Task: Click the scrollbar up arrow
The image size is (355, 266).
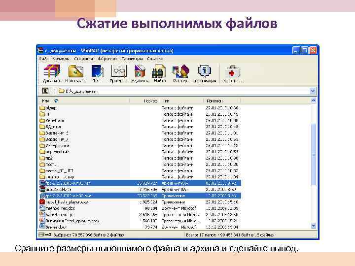Action: coord(314,100)
